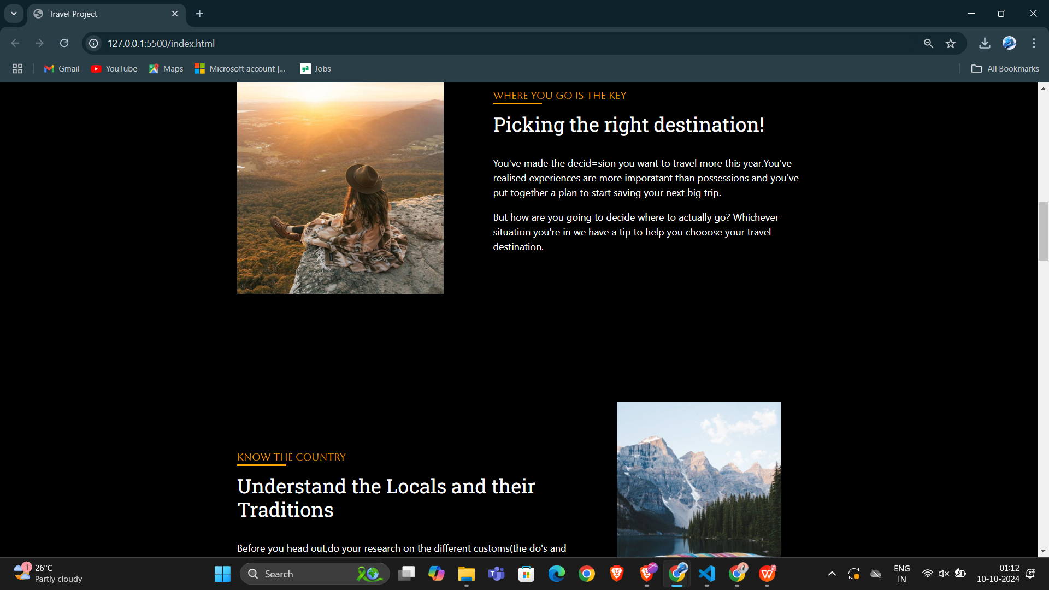Show hidden system tray icons

click(832, 574)
